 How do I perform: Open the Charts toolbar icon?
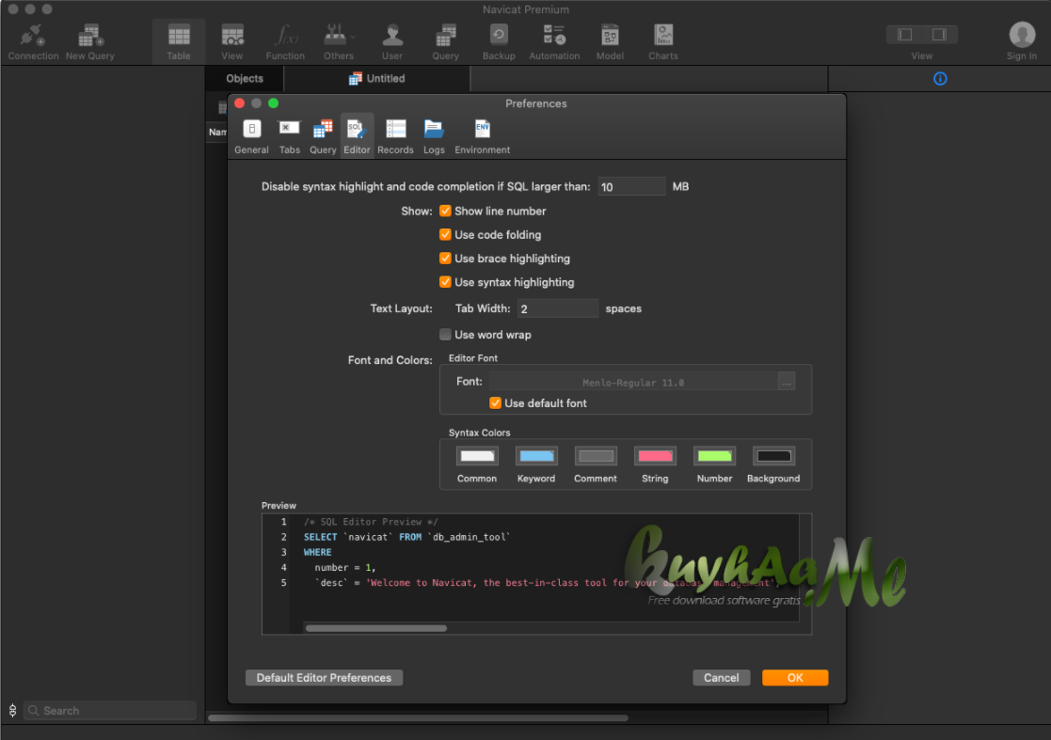pos(663,42)
